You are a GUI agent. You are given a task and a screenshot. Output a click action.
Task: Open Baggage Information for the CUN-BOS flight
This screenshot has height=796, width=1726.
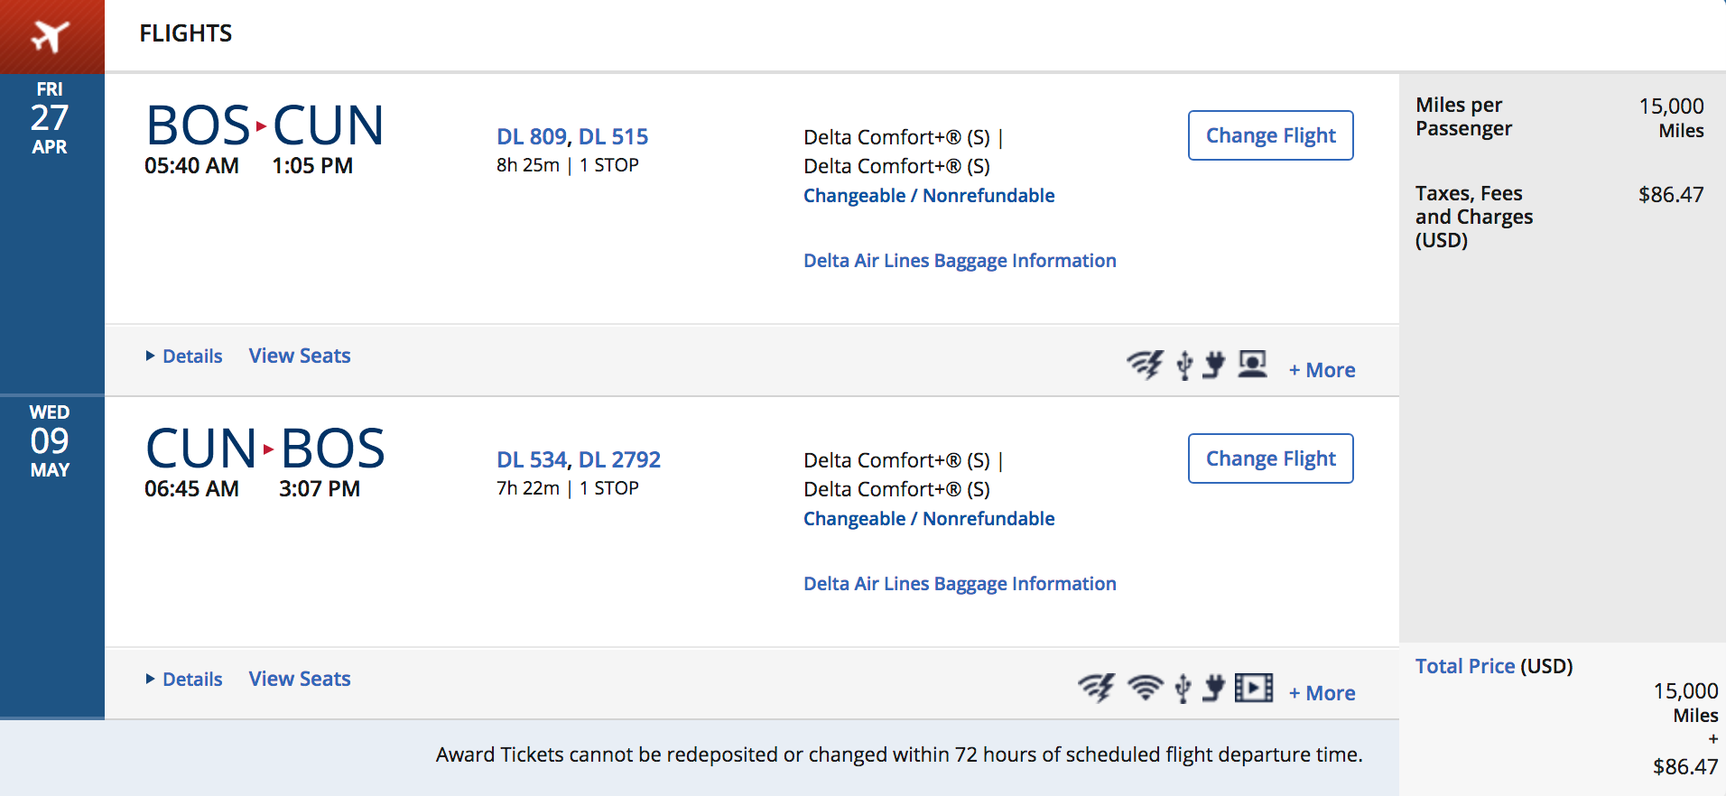tap(960, 584)
